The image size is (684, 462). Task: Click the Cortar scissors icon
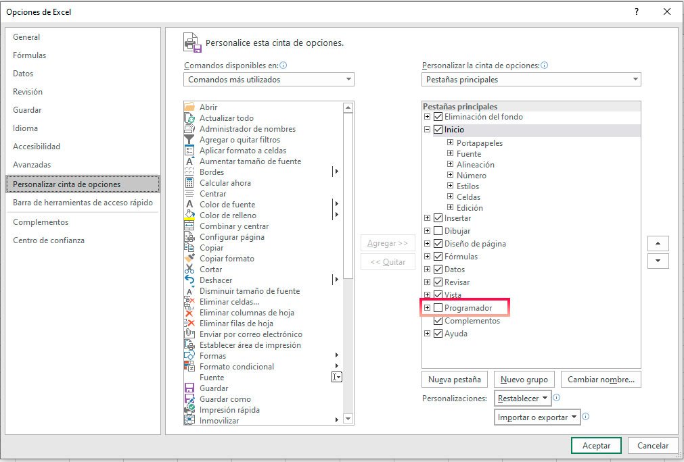click(189, 269)
